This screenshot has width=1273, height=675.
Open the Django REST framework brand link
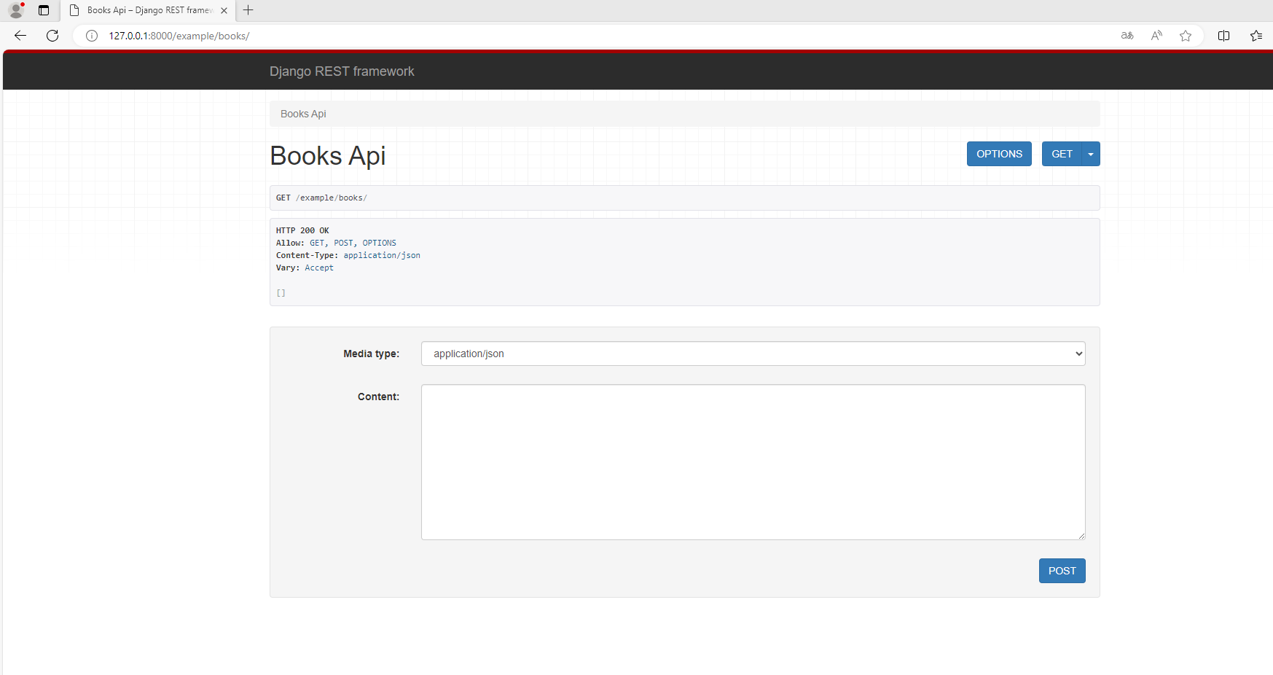click(342, 71)
